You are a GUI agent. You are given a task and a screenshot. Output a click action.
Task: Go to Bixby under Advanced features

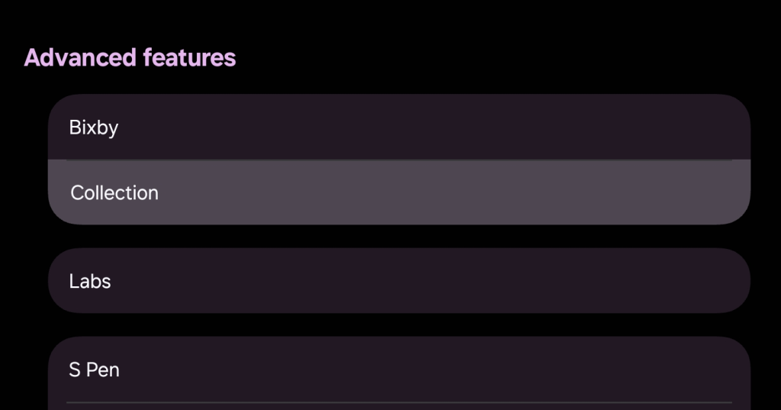point(399,128)
